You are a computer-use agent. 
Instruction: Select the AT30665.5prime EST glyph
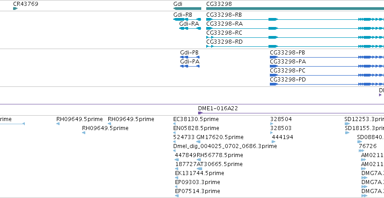click(x=199, y=169)
